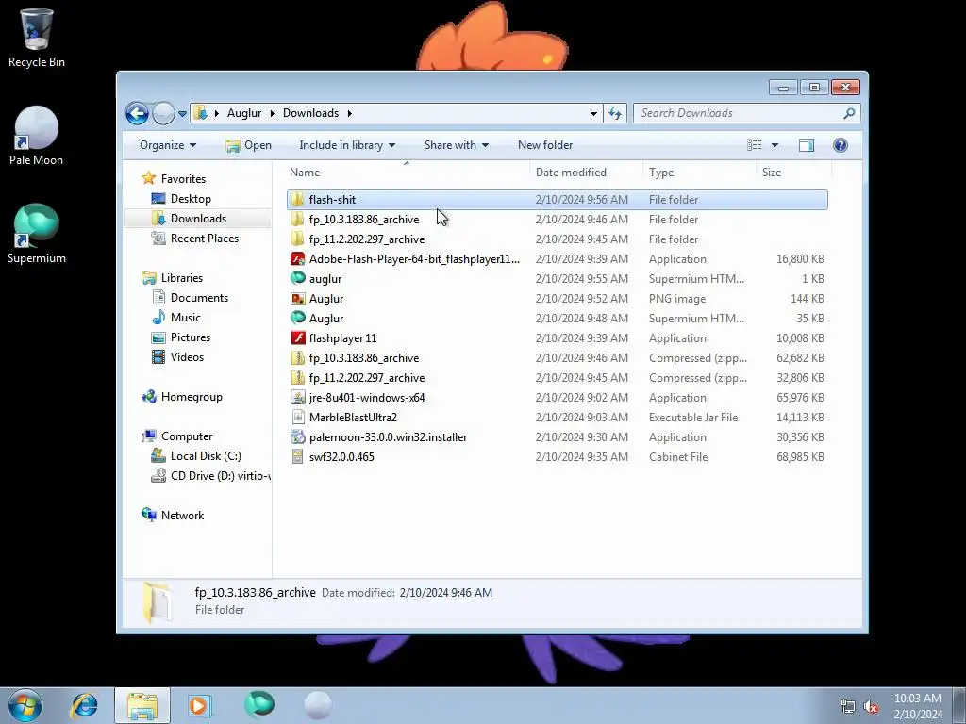Click the forward navigation arrow
This screenshot has height=724, width=966.
pos(163,113)
